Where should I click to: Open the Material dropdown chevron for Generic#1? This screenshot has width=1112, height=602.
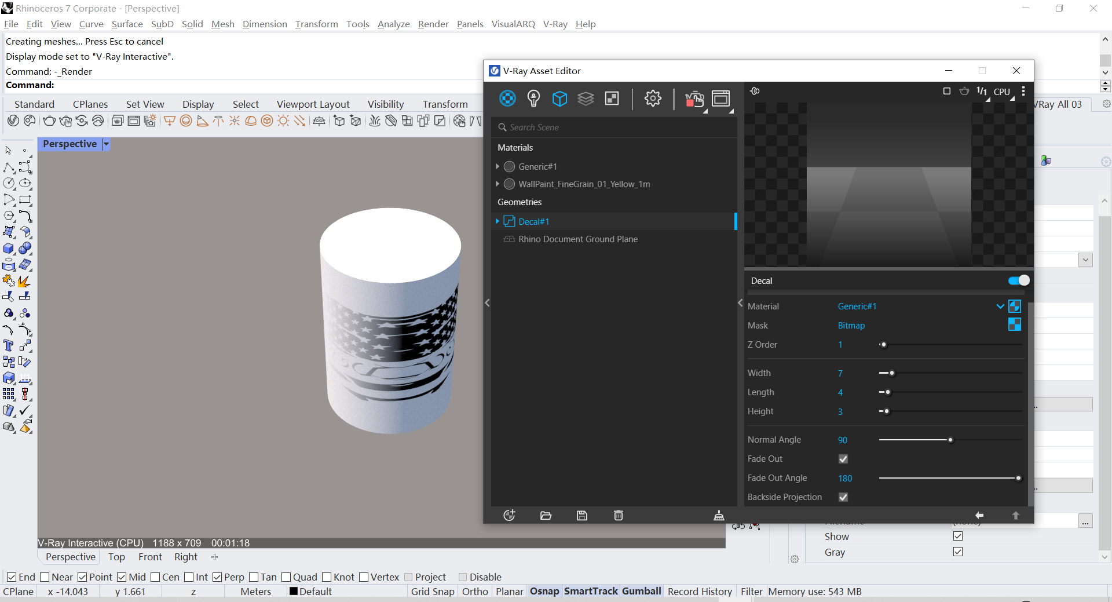coord(1000,307)
